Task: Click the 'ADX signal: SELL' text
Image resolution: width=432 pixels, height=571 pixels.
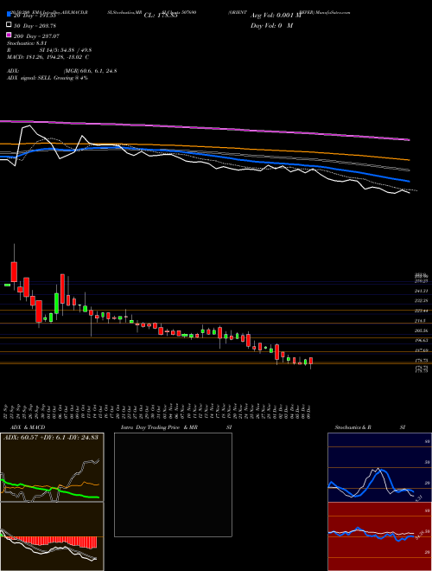Action: point(29,78)
